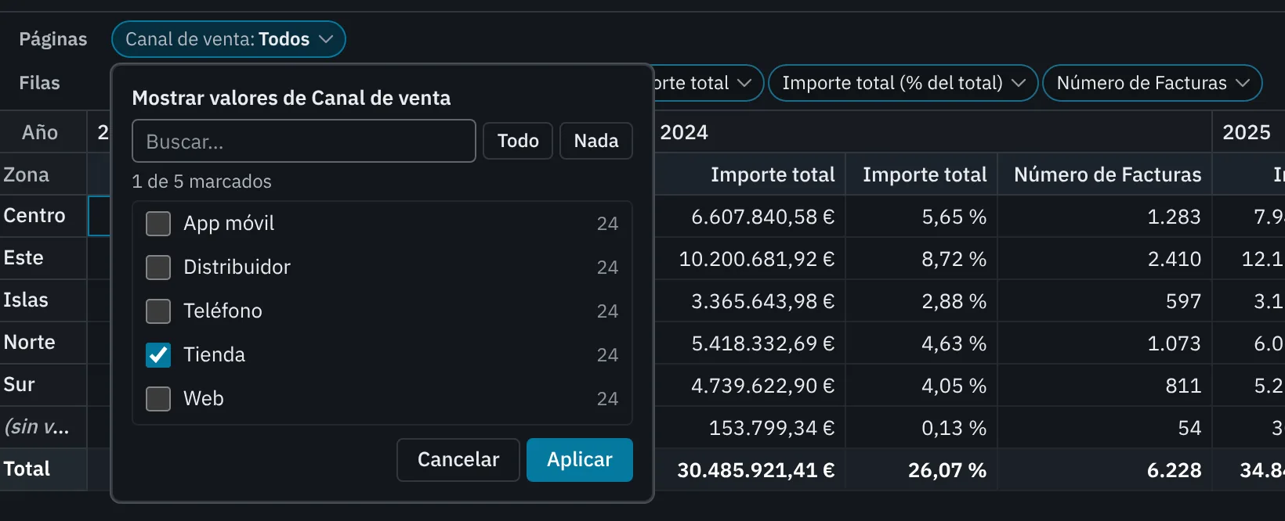The width and height of the screenshot is (1285, 521).
Task: Check the App móvil checkbox
Action: click(x=158, y=224)
